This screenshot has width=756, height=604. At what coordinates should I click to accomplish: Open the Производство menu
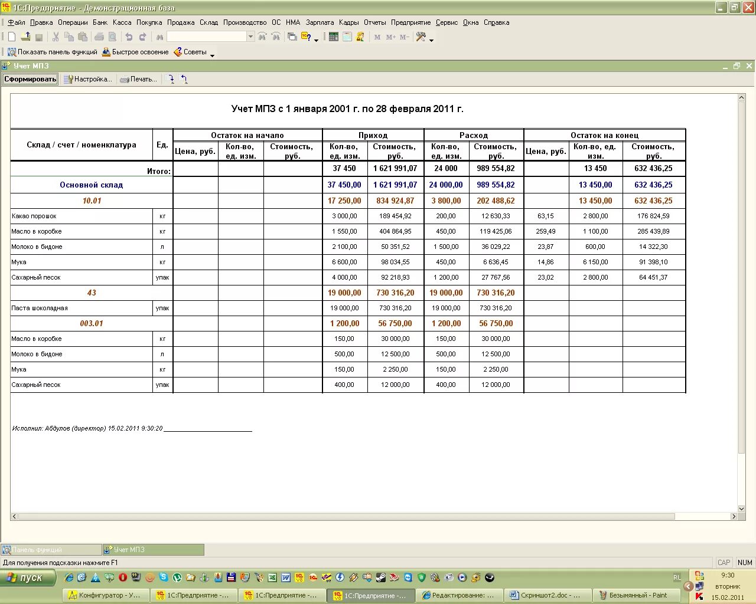click(245, 22)
